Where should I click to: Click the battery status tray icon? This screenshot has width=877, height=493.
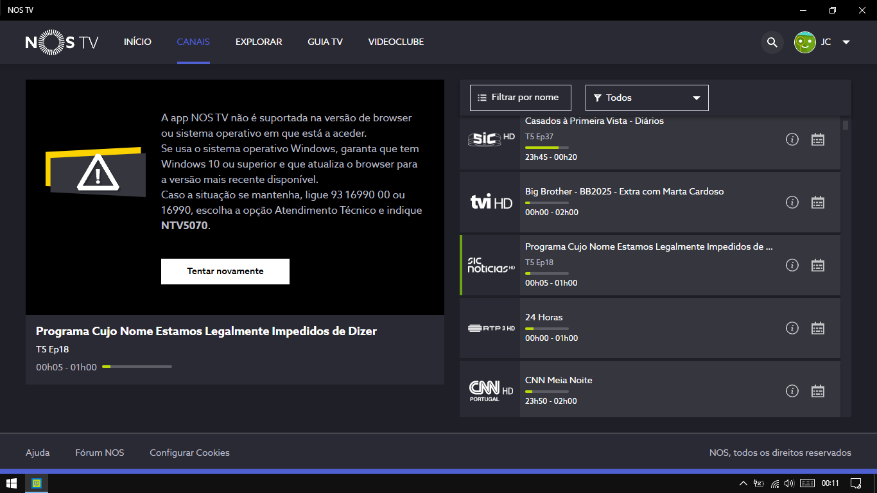[x=758, y=483]
